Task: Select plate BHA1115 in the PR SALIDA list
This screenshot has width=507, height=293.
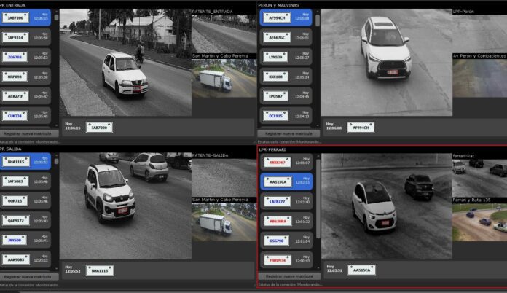Action: click(25, 161)
